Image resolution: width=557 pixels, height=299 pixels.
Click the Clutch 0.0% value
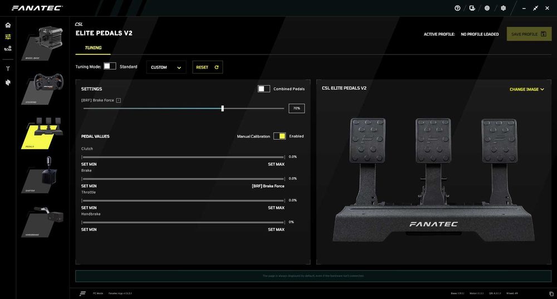[293, 156]
